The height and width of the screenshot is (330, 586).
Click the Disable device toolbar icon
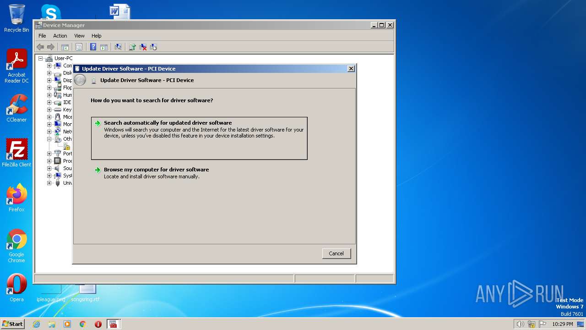(153, 47)
